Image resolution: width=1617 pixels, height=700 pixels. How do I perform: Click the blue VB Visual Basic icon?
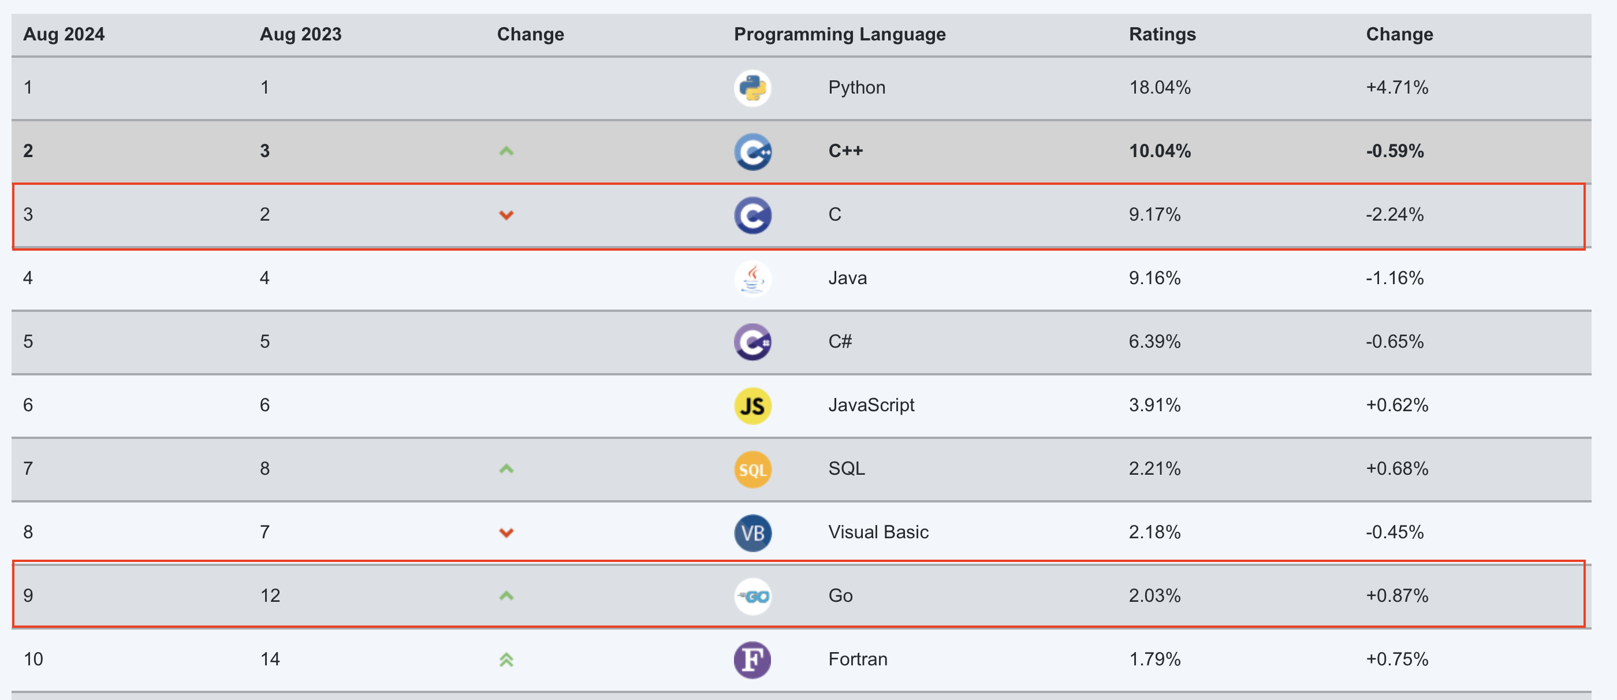click(x=752, y=533)
